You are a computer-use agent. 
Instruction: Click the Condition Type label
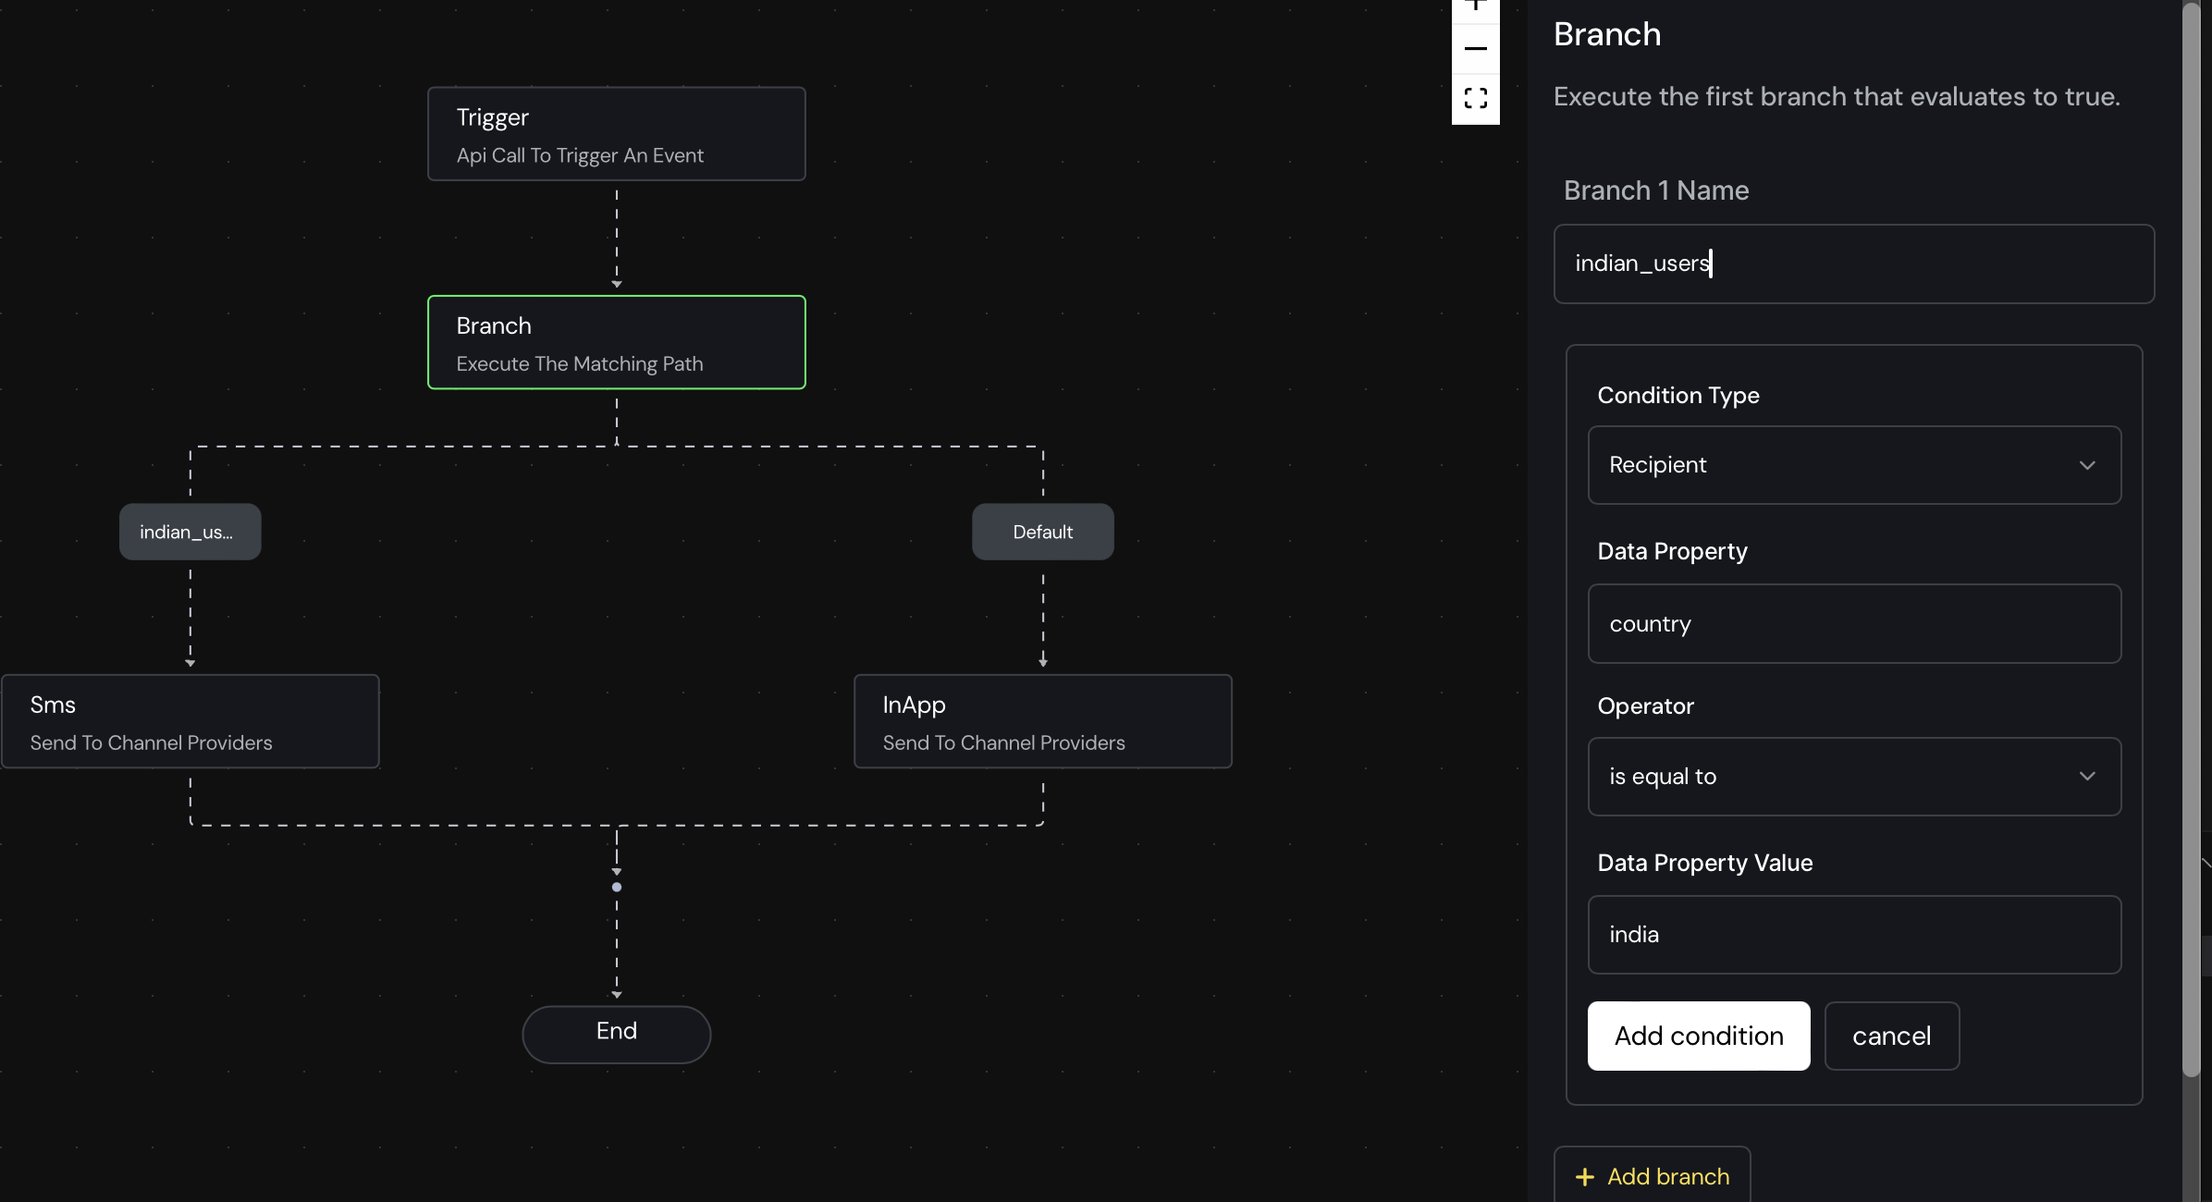click(1678, 395)
